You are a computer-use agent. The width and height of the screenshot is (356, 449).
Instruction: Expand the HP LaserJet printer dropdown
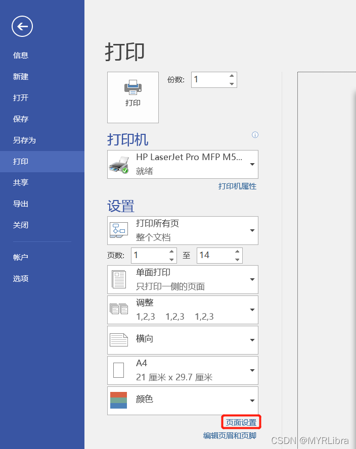tap(183, 164)
